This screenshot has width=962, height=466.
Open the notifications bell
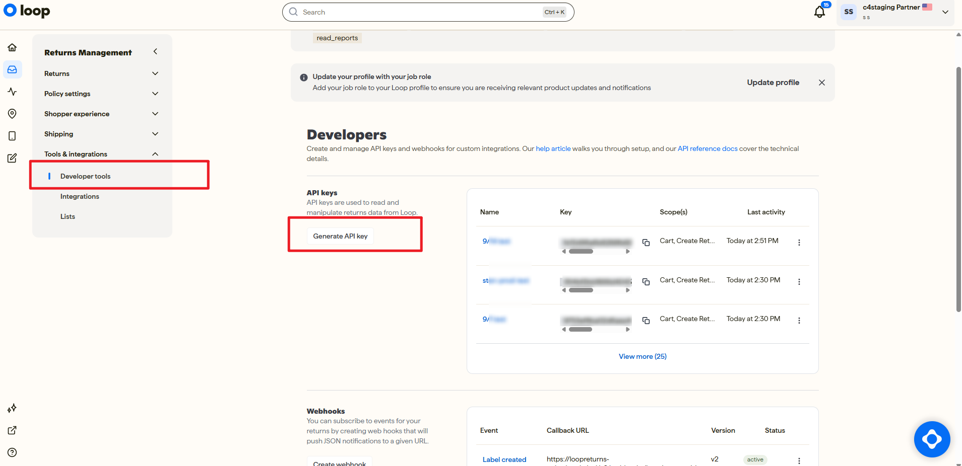(x=820, y=12)
